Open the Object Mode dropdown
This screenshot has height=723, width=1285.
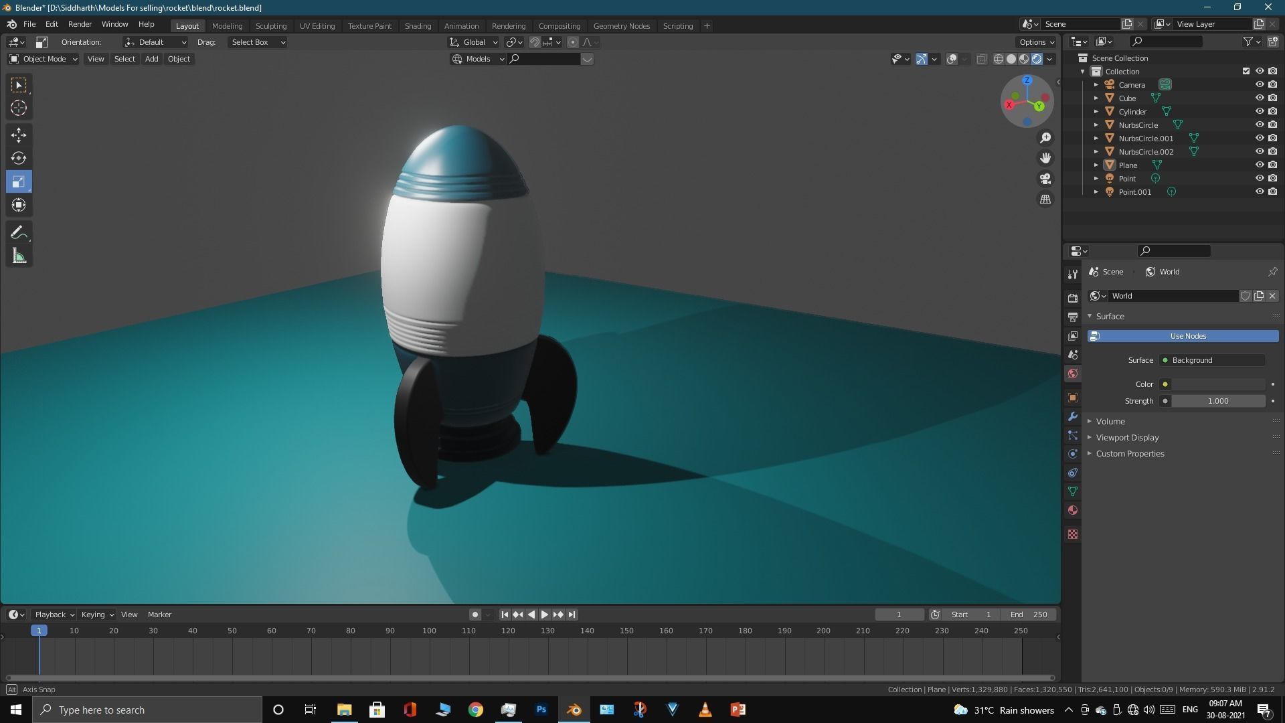[x=44, y=59]
